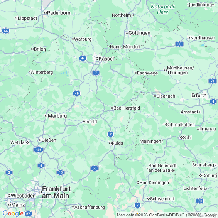
Task: Click the Map data attribution text
Action: [x=167, y=215]
